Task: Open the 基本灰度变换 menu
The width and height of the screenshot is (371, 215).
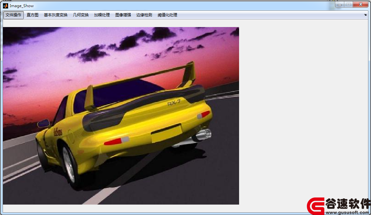Action: tap(56, 15)
